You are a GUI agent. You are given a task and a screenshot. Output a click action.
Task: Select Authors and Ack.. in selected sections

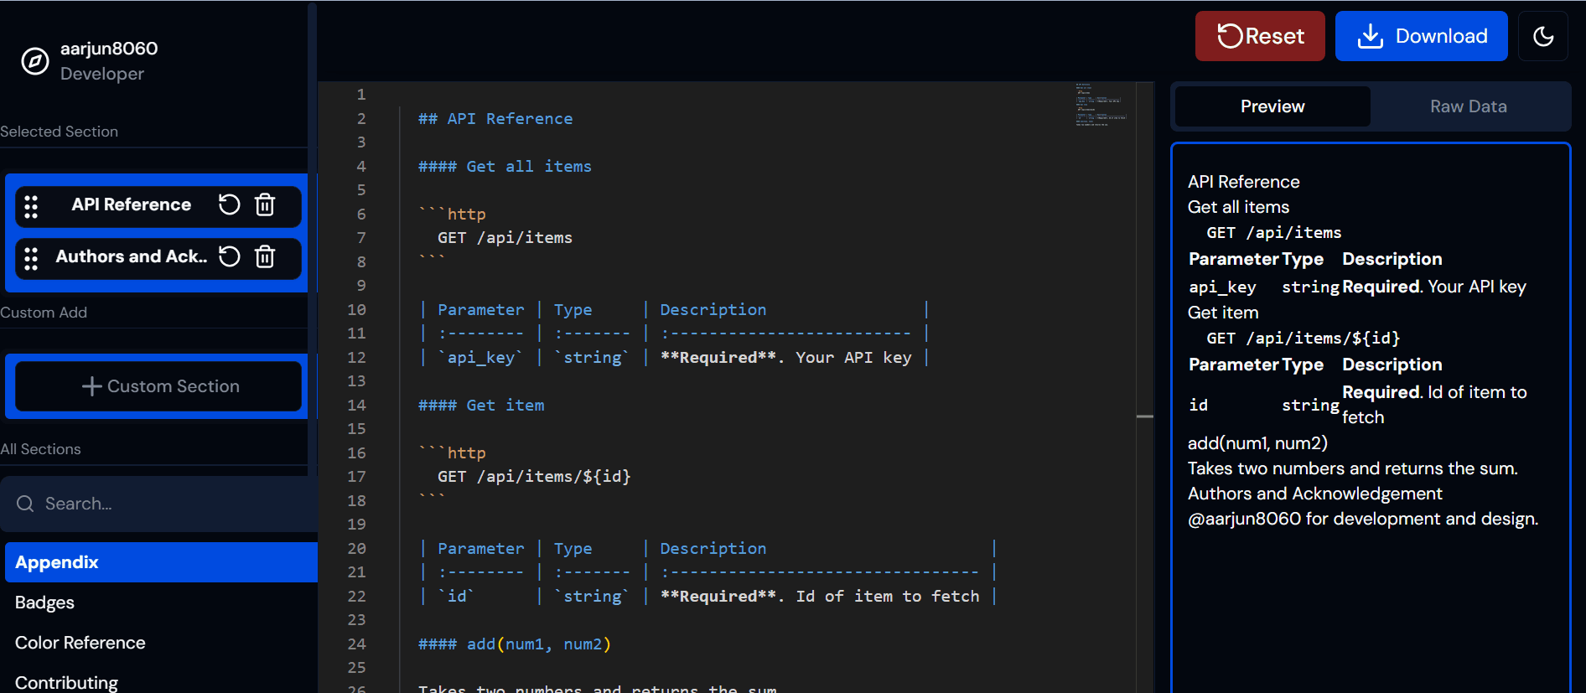(x=132, y=256)
